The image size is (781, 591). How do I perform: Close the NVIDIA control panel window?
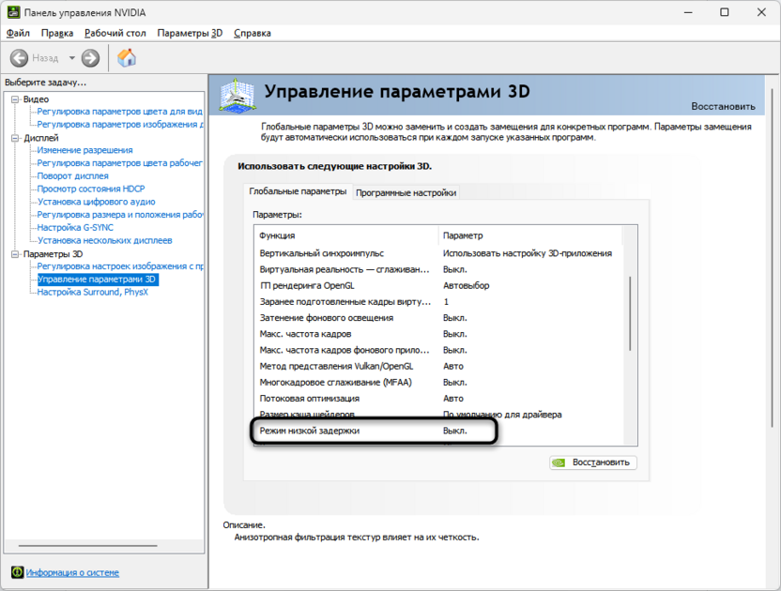coord(761,12)
